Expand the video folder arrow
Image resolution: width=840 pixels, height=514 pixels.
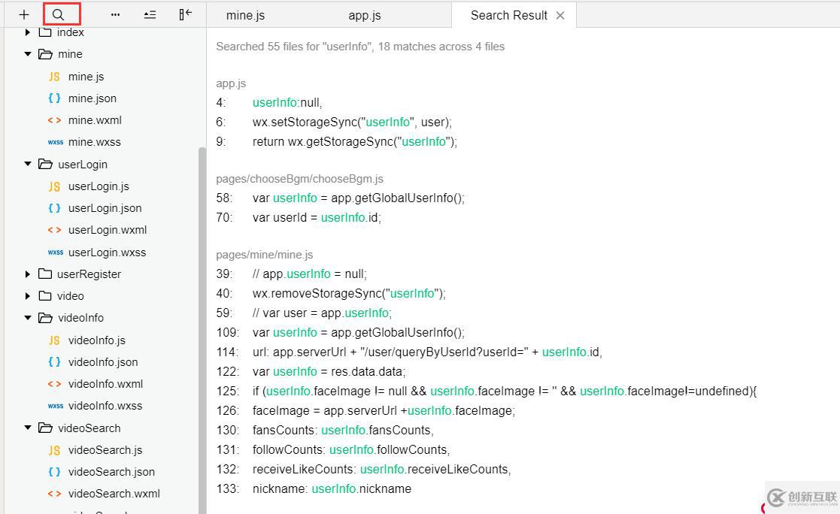27,296
